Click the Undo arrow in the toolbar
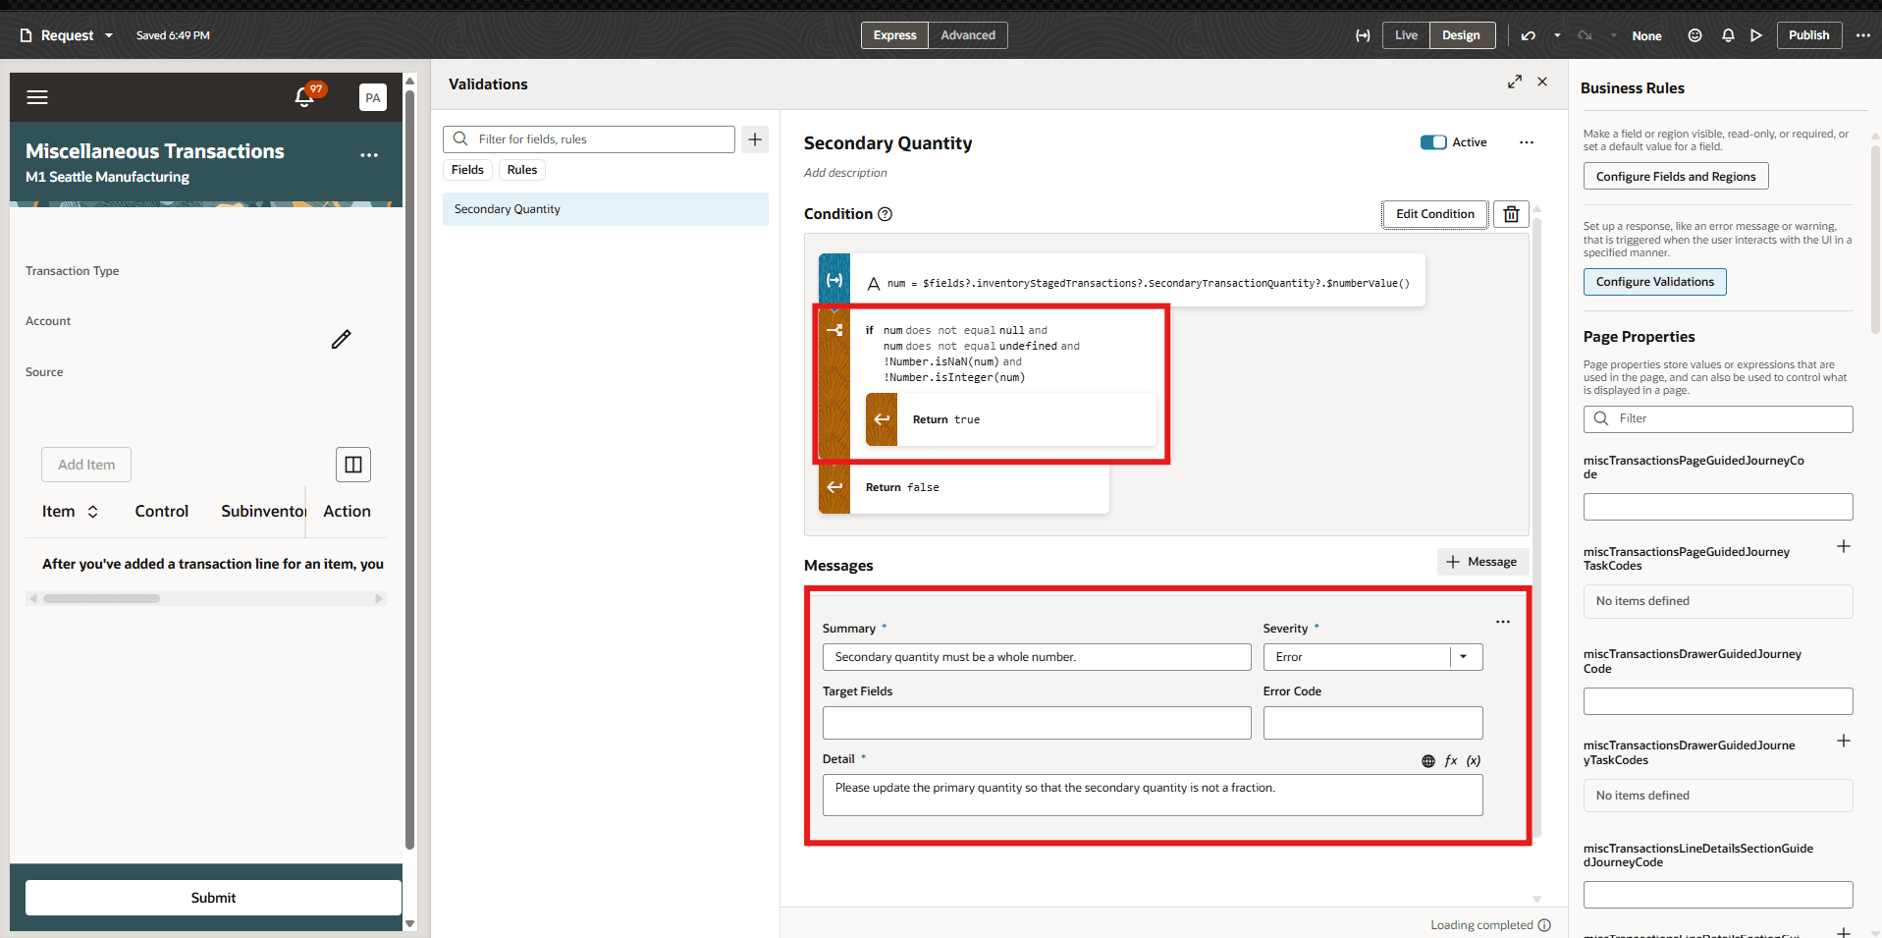 pyautogui.click(x=1529, y=35)
